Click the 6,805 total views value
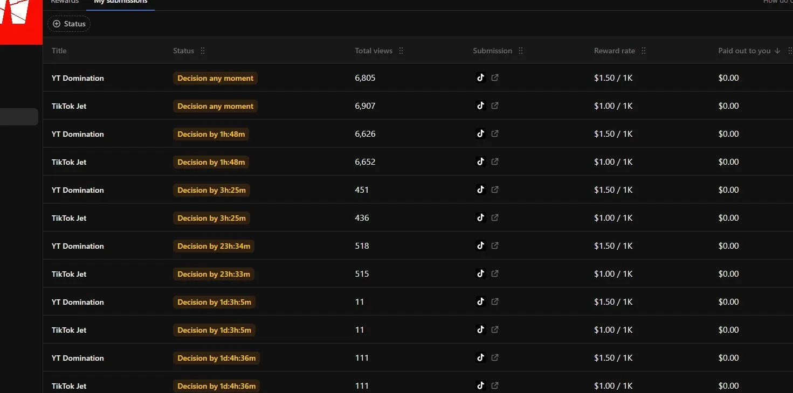The image size is (793, 393). pos(365,78)
